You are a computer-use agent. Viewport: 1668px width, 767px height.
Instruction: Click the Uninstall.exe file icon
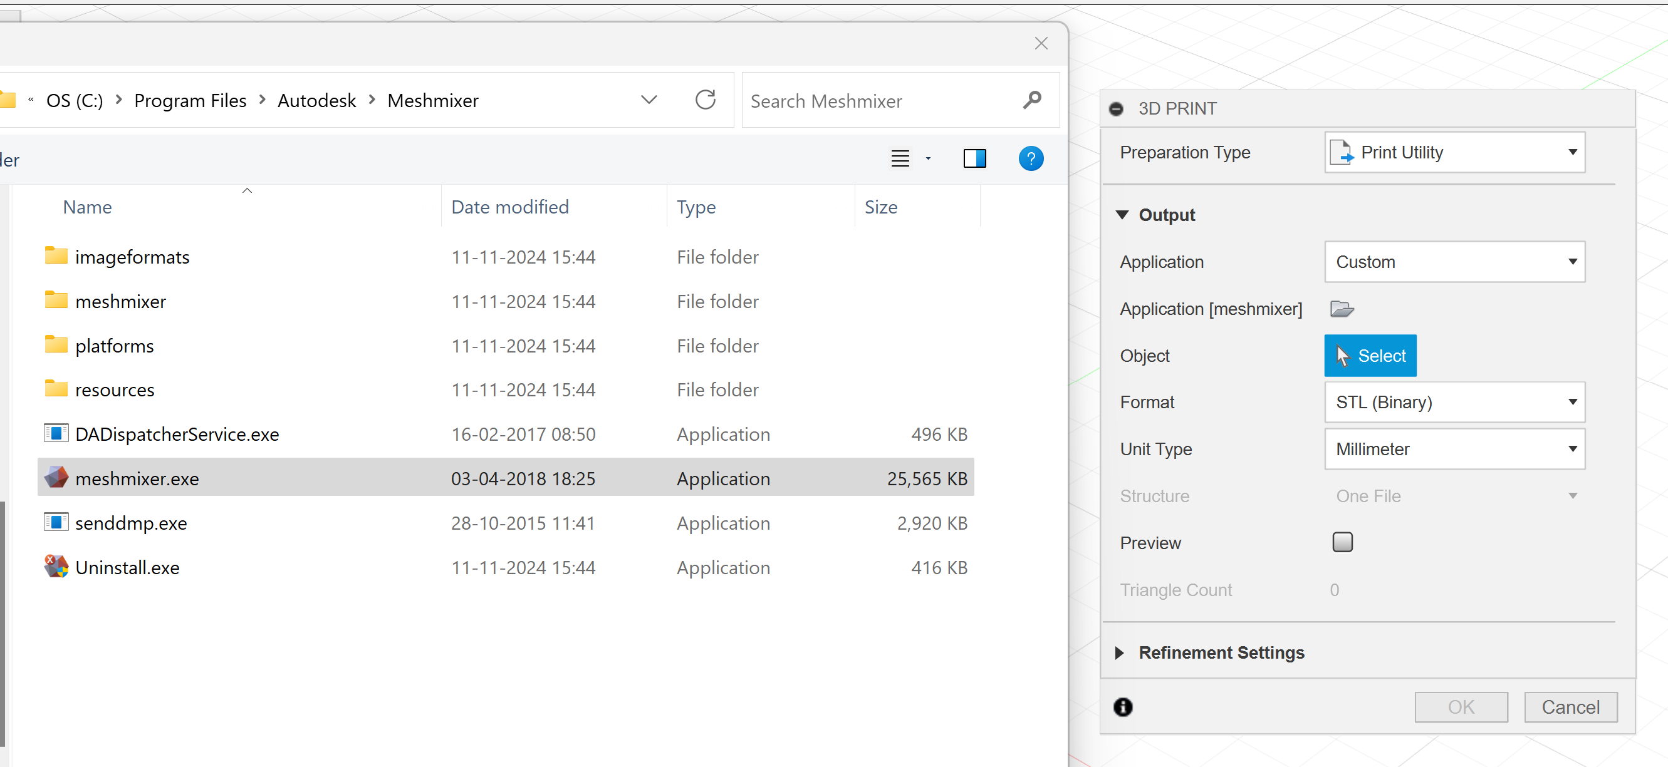click(x=56, y=567)
